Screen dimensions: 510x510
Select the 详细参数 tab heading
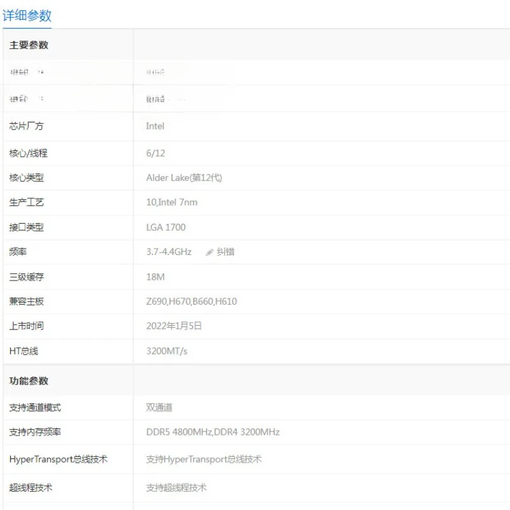[x=27, y=15]
